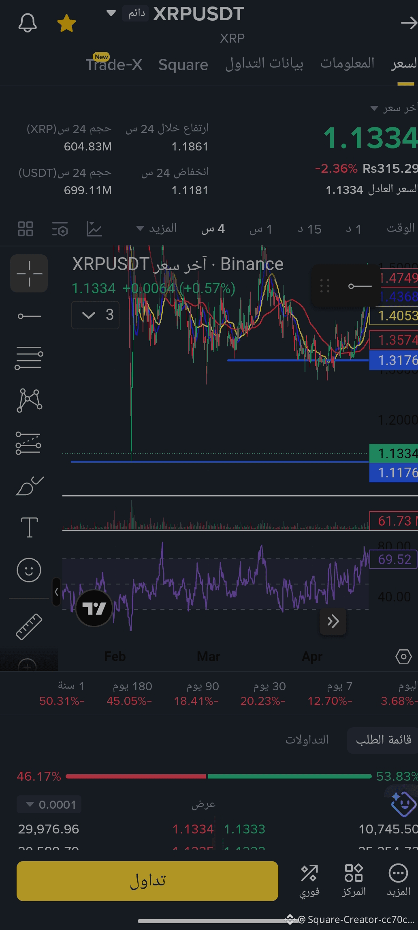Select the horizontal line drawing tool
The image size is (418, 930).
[29, 316]
